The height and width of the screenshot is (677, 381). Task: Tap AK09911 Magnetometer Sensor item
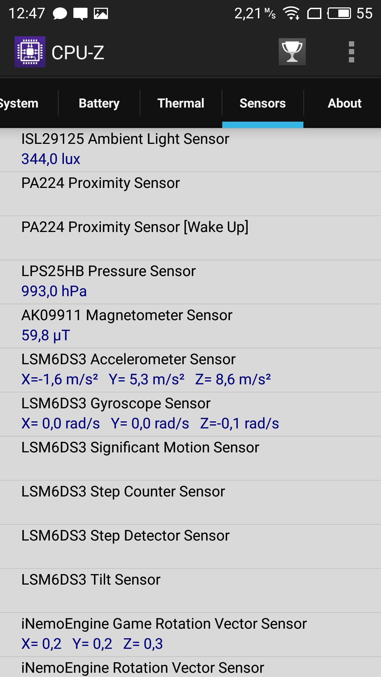190,326
